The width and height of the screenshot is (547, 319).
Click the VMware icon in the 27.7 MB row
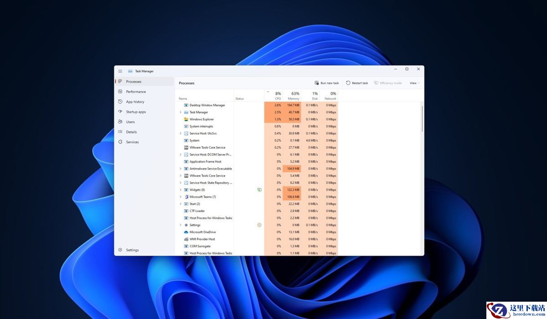click(186, 148)
